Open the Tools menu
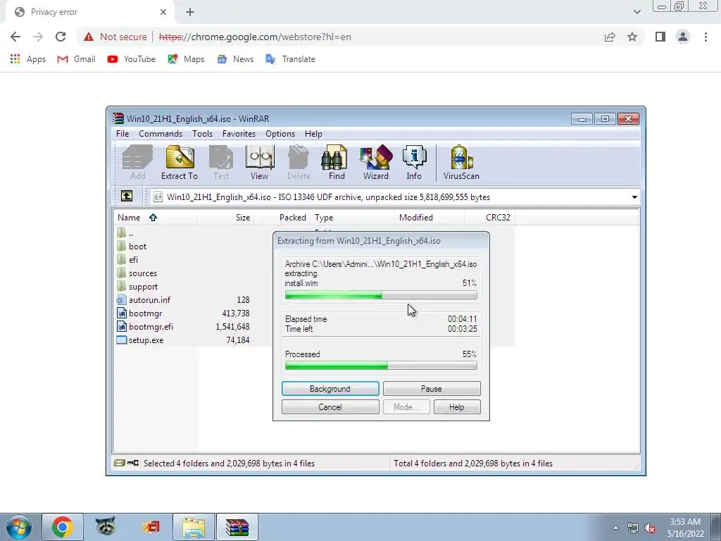The width and height of the screenshot is (721, 541). (x=202, y=134)
